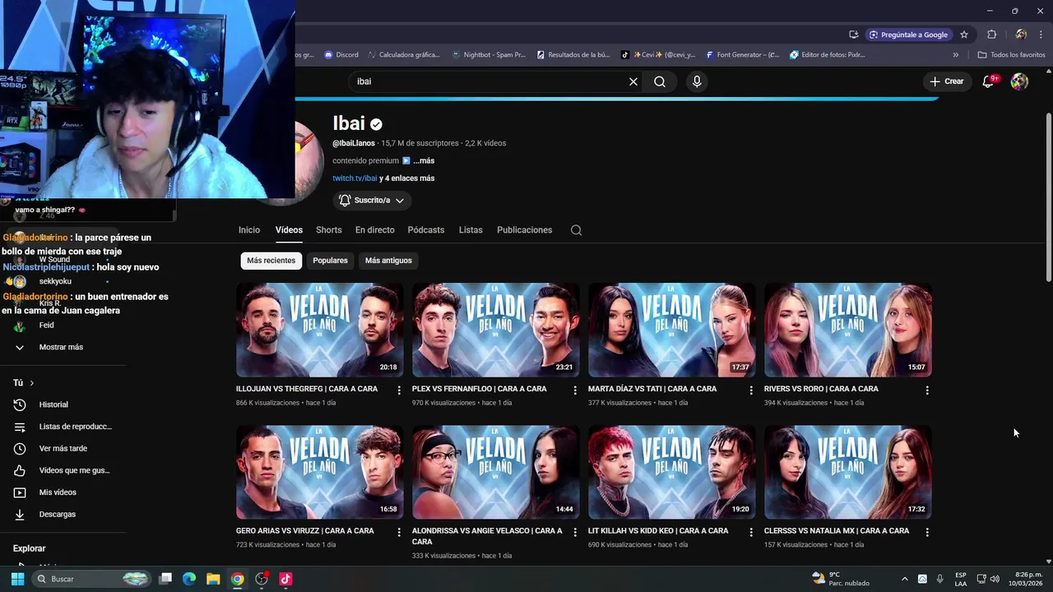
Task: Open Historial in sidebar
Action: coord(53,405)
